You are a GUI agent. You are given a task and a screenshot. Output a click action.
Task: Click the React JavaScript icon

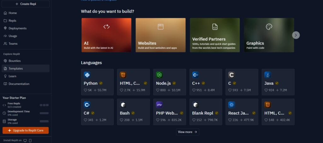[x=232, y=105]
